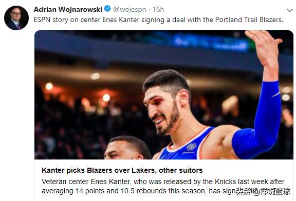296x201 pixels.
Task: Click the words 'Portland Trail Blazers' in tweet
Action: click(x=249, y=20)
